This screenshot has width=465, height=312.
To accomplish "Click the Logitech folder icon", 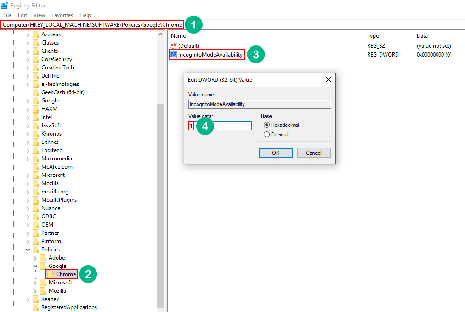I will coord(35,150).
